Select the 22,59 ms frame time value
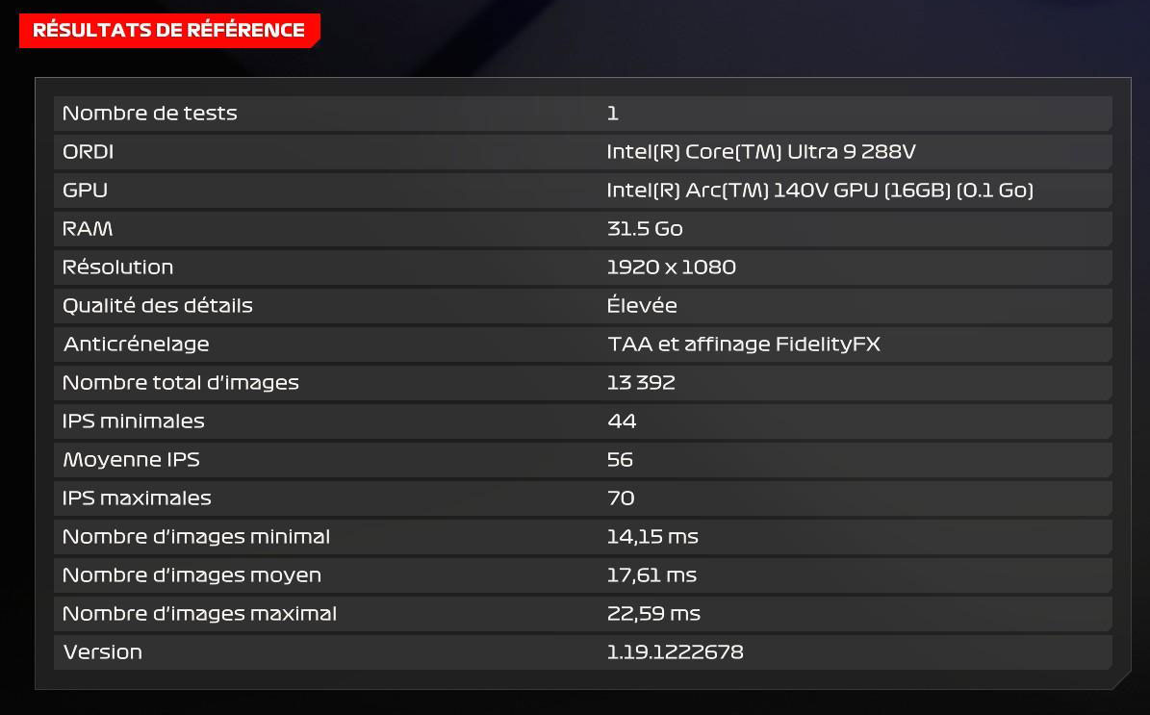Image resolution: width=1150 pixels, height=715 pixels. click(x=653, y=614)
